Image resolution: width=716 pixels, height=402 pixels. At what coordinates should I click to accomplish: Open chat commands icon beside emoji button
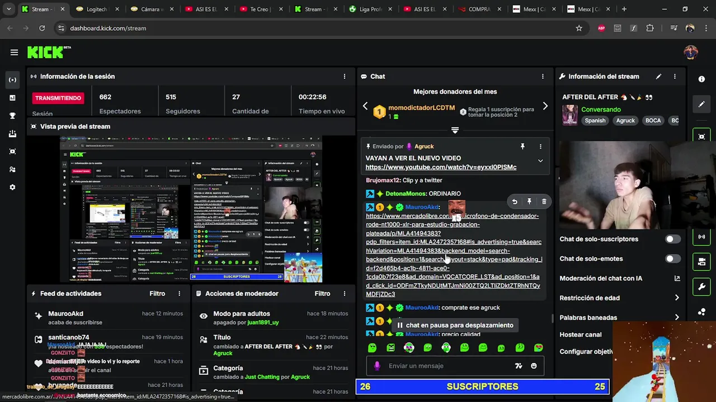click(x=519, y=366)
